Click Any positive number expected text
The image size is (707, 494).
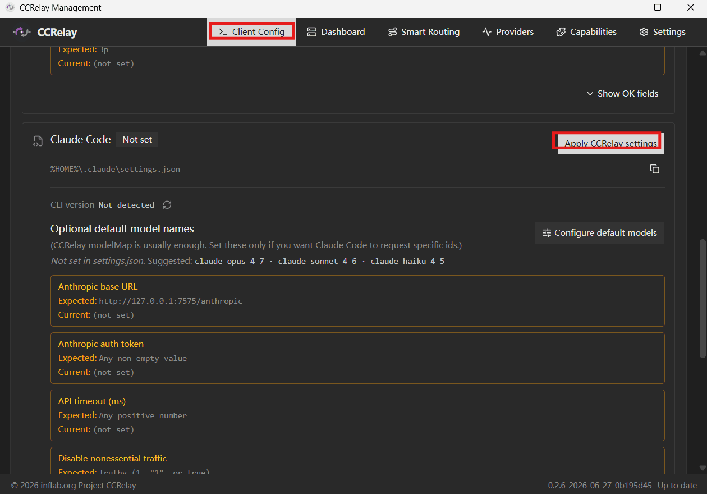point(143,416)
